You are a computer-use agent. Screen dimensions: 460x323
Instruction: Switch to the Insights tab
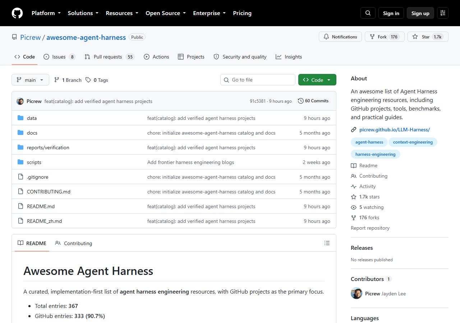[289, 57]
